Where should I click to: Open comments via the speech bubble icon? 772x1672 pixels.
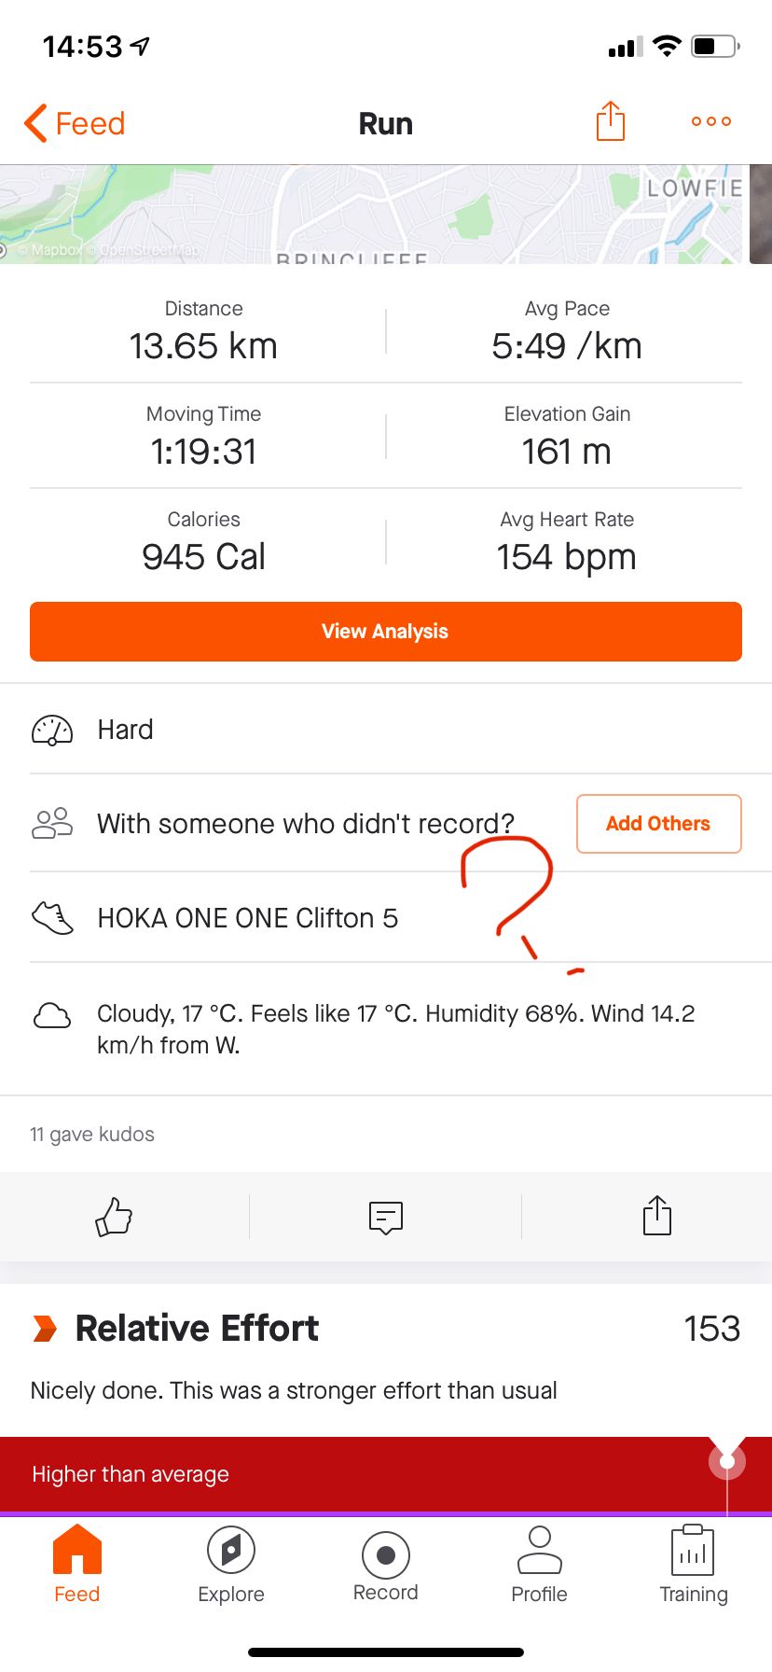point(385,1217)
